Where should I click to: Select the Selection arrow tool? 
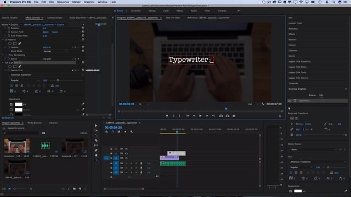[x=96, y=125]
